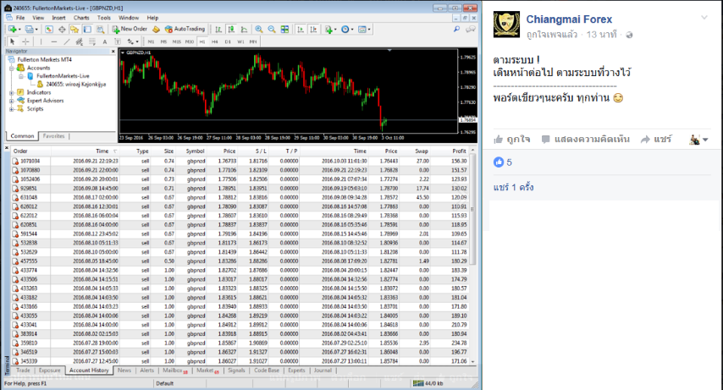Viewport: 723px width, 390px height.
Task: Switch to the Favorites tab in Navigator
Action: (x=53, y=136)
